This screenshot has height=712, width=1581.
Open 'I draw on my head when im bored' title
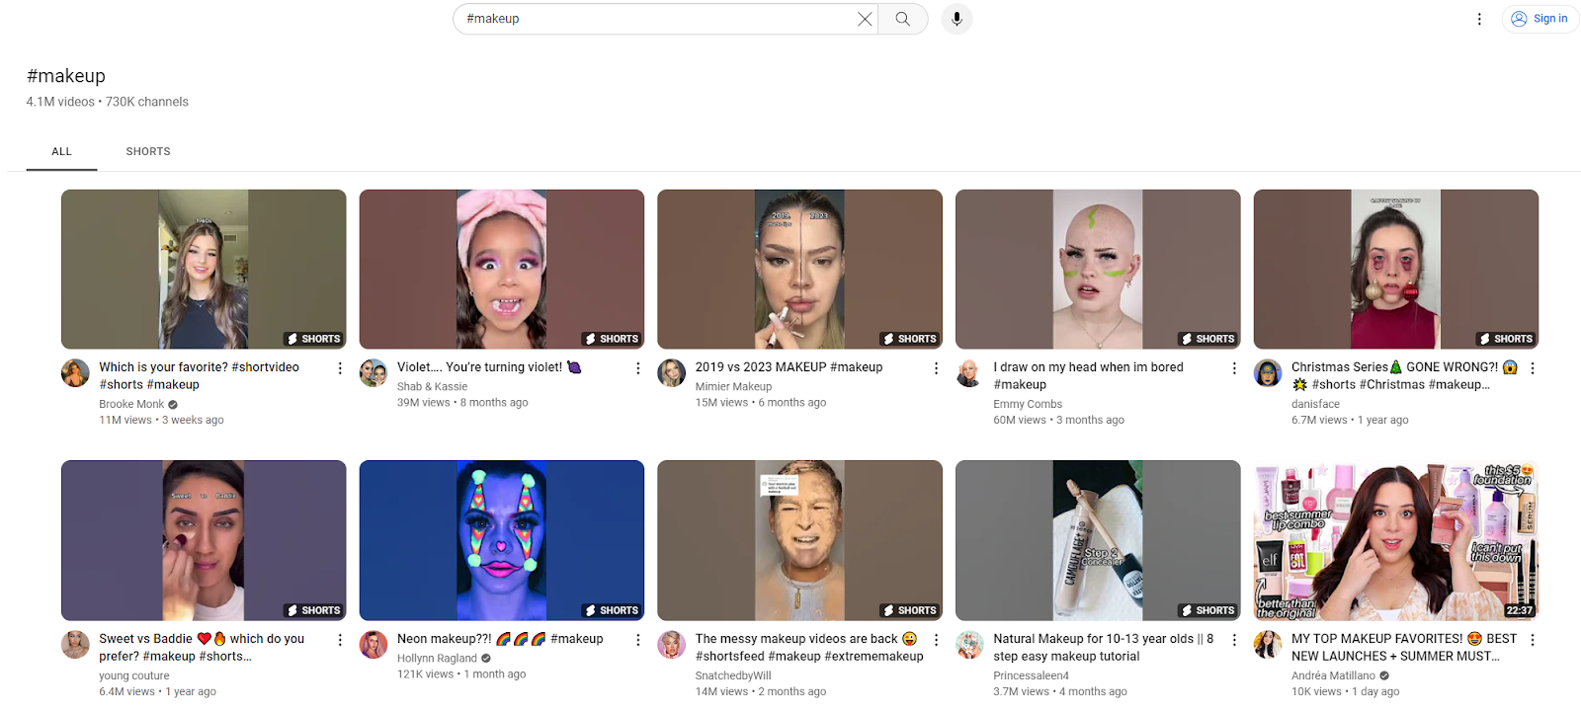point(1088,376)
